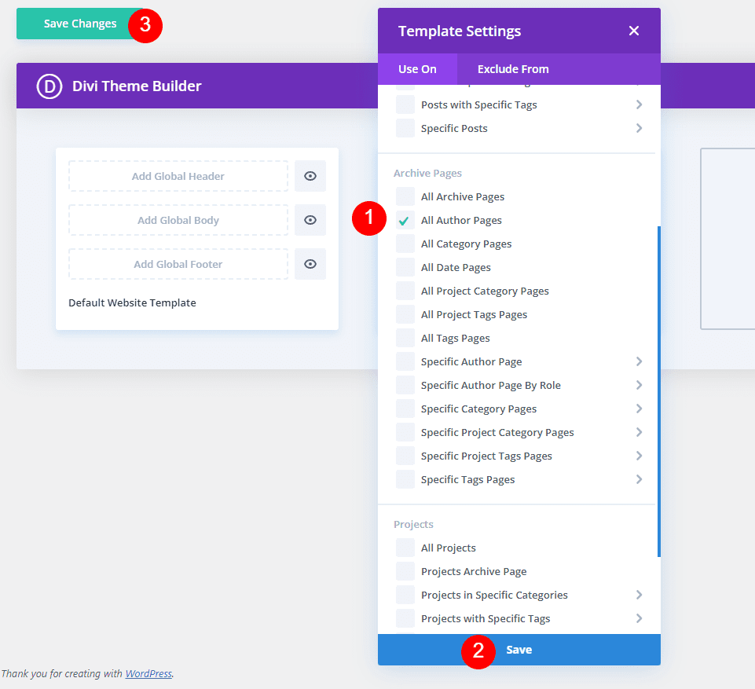Viewport: 755px width, 689px height.
Task: Close the Template Settings panel
Action: pos(634,31)
